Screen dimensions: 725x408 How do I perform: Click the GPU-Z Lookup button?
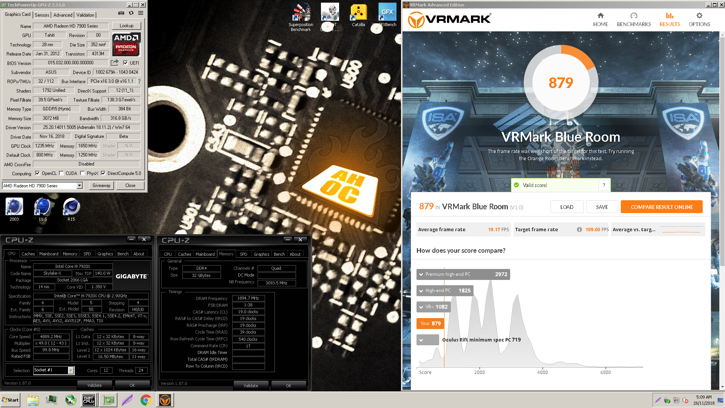(x=126, y=26)
